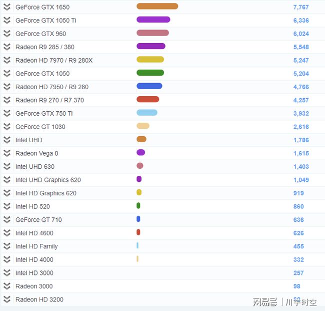Image resolution: width=325 pixels, height=311 pixels.
Task: Open the Intel HD Graphics 620 link
Action: point(46,193)
